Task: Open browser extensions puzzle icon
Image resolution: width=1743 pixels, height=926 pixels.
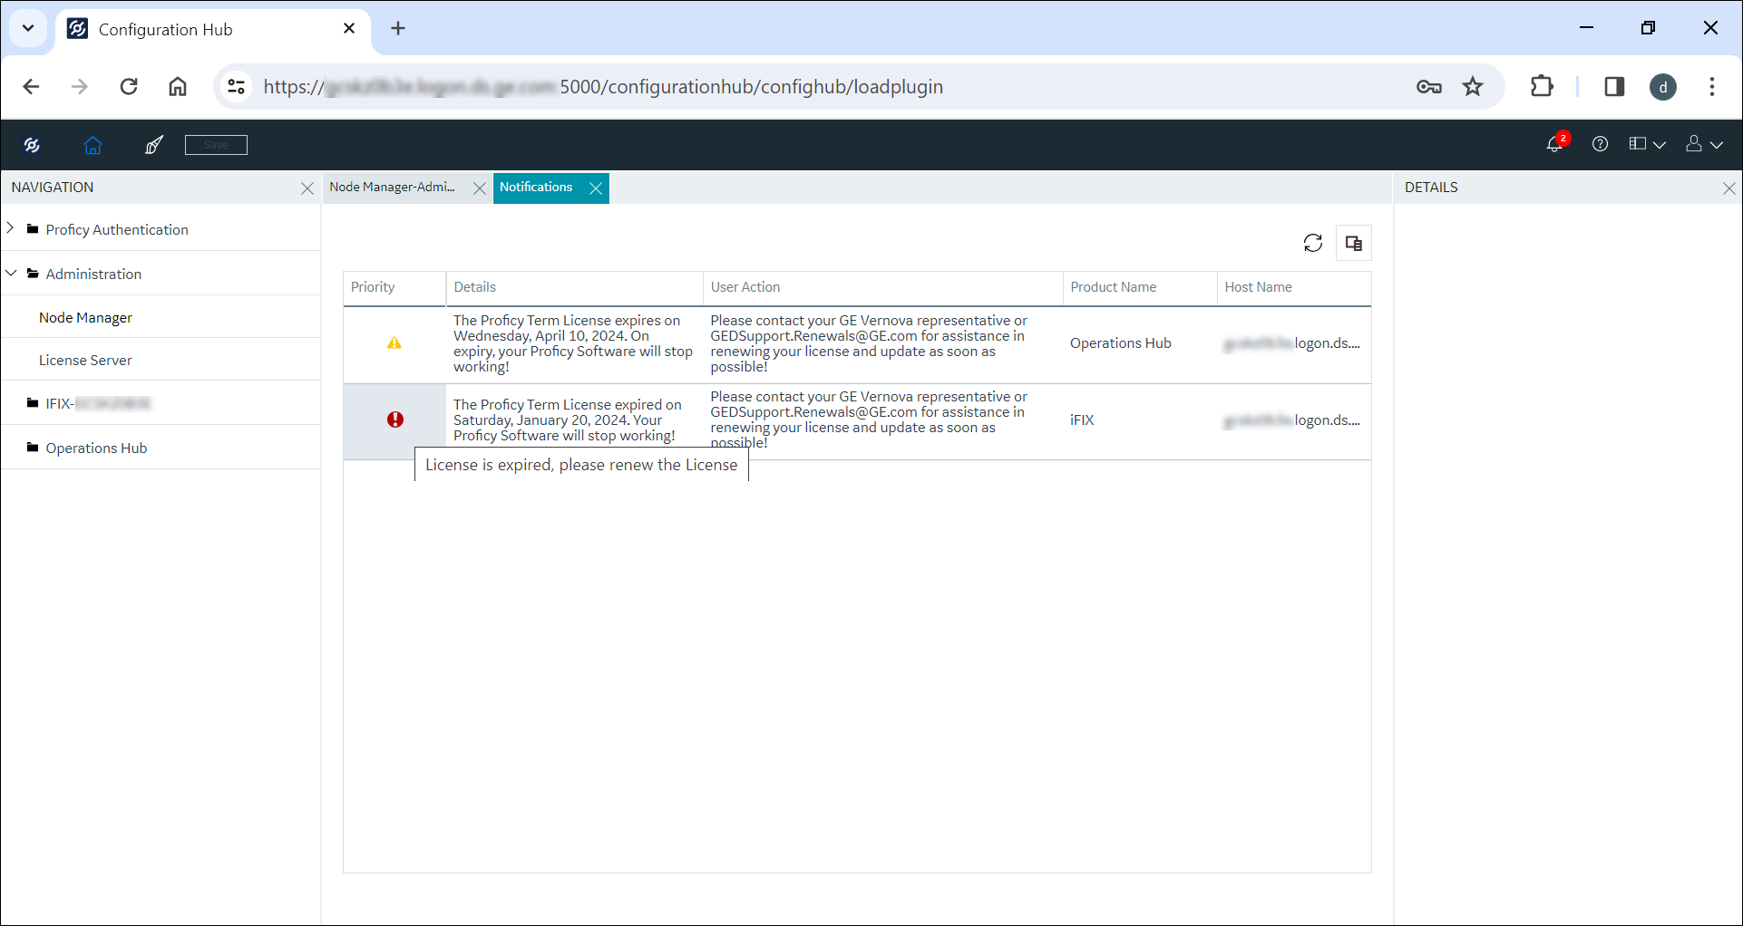Action: 1542,87
